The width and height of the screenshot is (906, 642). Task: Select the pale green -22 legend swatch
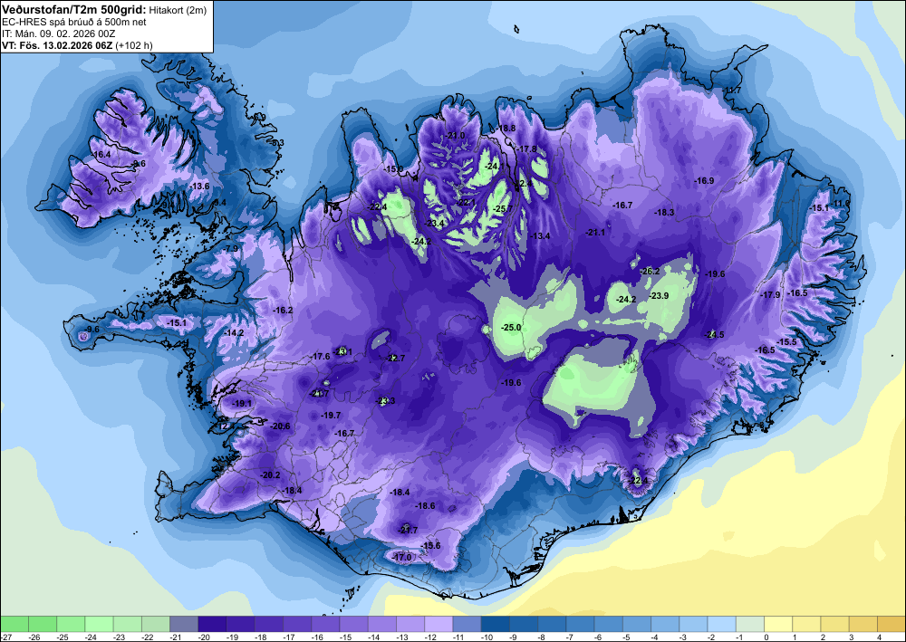156,624
